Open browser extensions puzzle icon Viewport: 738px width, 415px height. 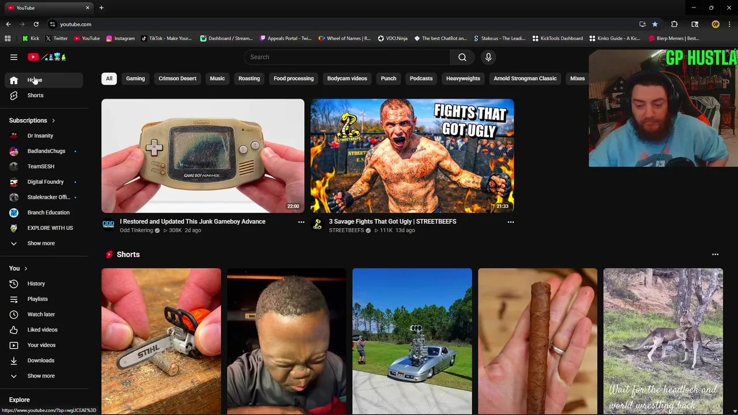pos(674,24)
